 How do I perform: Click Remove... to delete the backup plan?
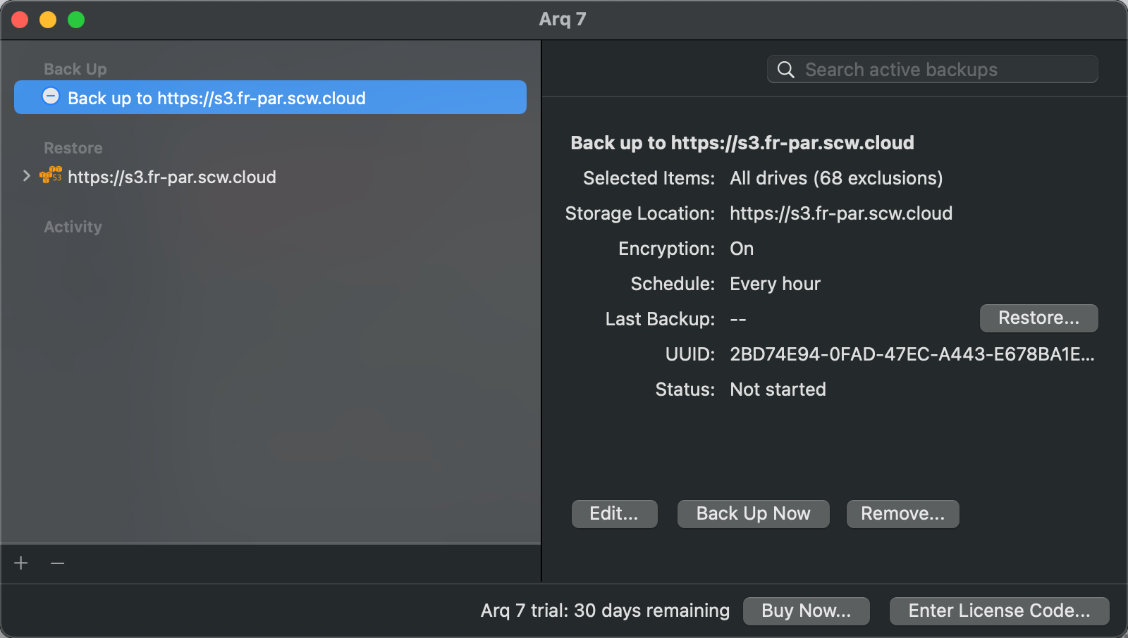coord(902,514)
